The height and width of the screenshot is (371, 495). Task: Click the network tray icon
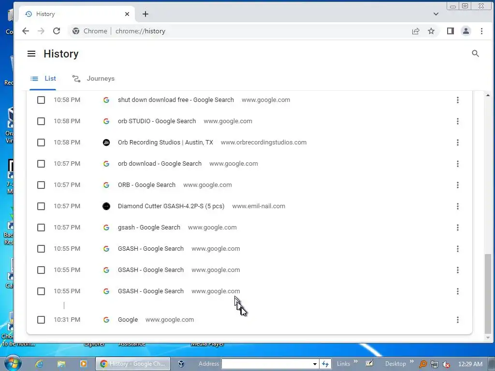click(x=435, y=364)
